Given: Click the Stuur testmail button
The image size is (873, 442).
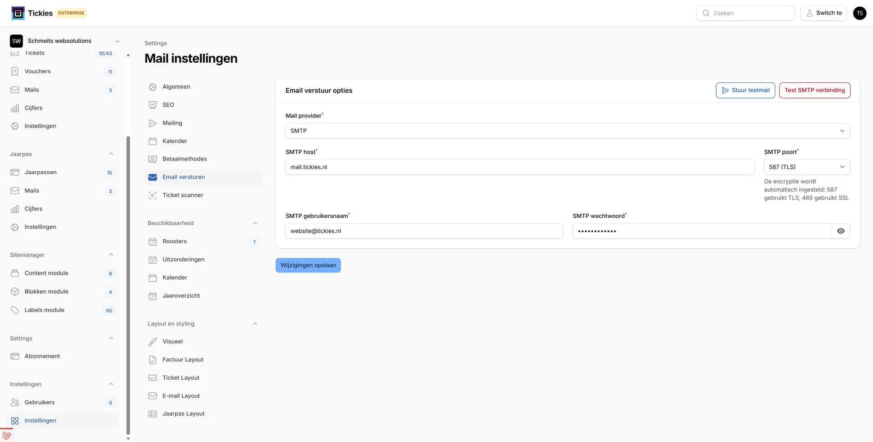Looking at the screenshot, I should coord(745,90).
